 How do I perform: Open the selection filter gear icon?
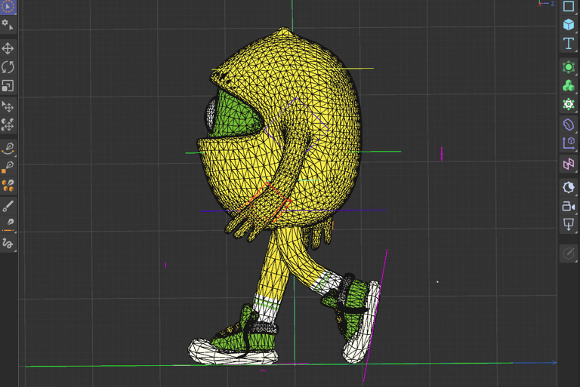pyautogui.click(x=8, y=25)
